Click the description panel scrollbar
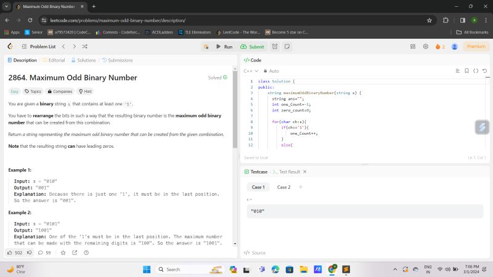The width and height of the screenshot is (493, 277). (x=235, y=110)
